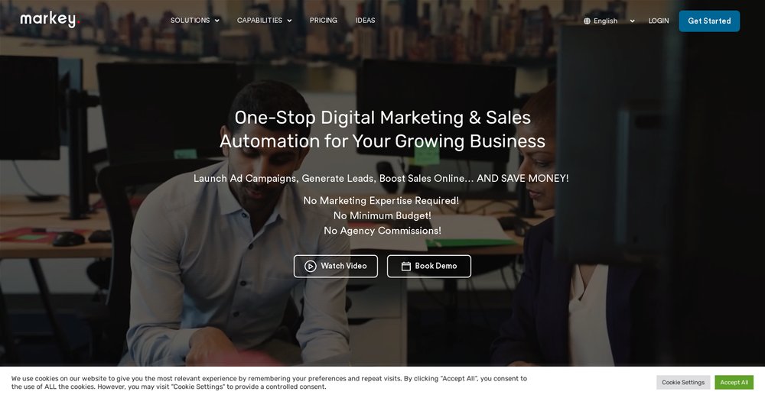Go to the Ideas menu item
The image size is (765, 398).
click(x=366, y=21)
